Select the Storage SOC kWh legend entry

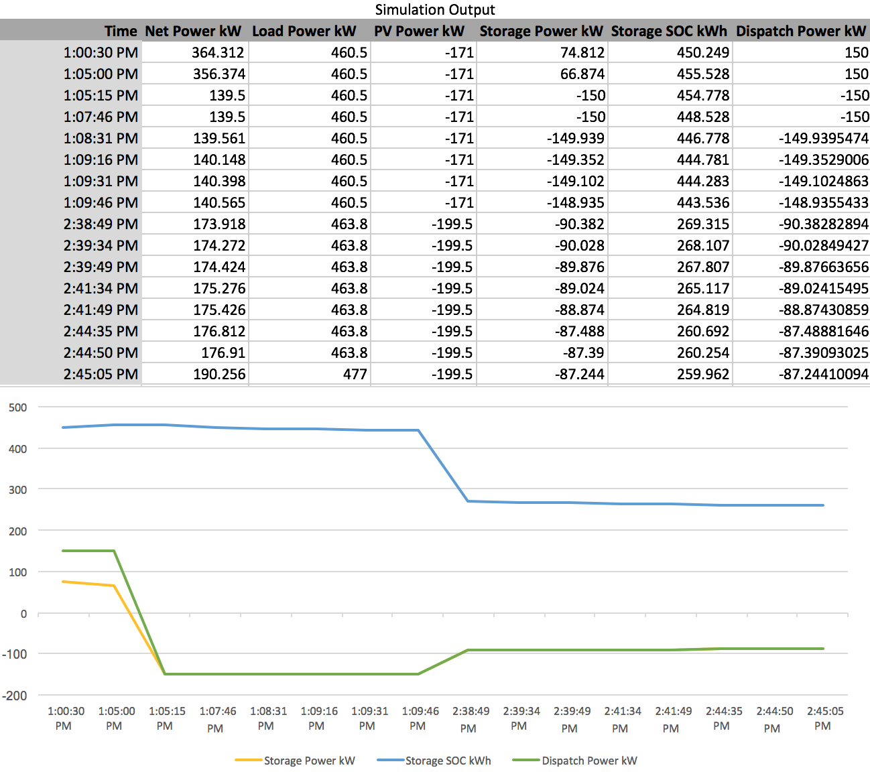click(x=434, y=761)
